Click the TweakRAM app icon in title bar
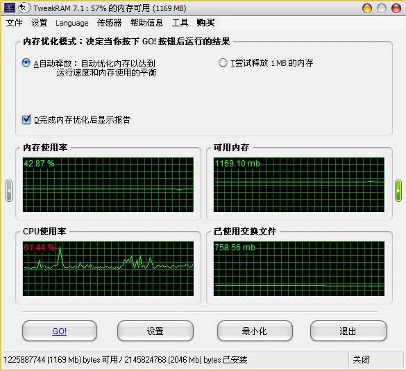The height and width of the screenshot is (371, 406). tap(10, 8)
